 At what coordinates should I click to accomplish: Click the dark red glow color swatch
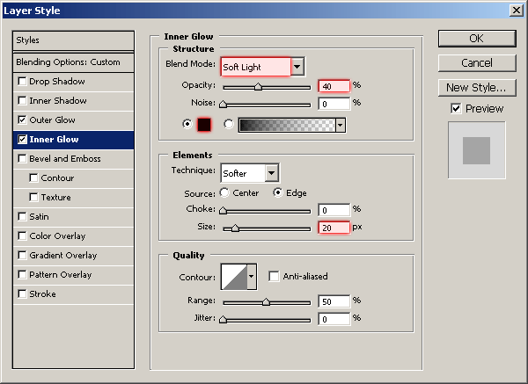click(x=206, y=124)
